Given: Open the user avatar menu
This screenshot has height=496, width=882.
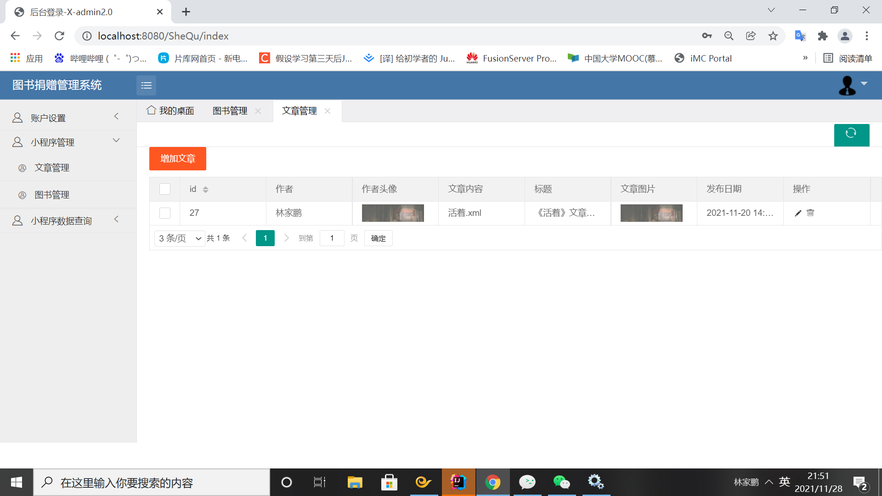Looking at the screenshot, I should [847, 85].
